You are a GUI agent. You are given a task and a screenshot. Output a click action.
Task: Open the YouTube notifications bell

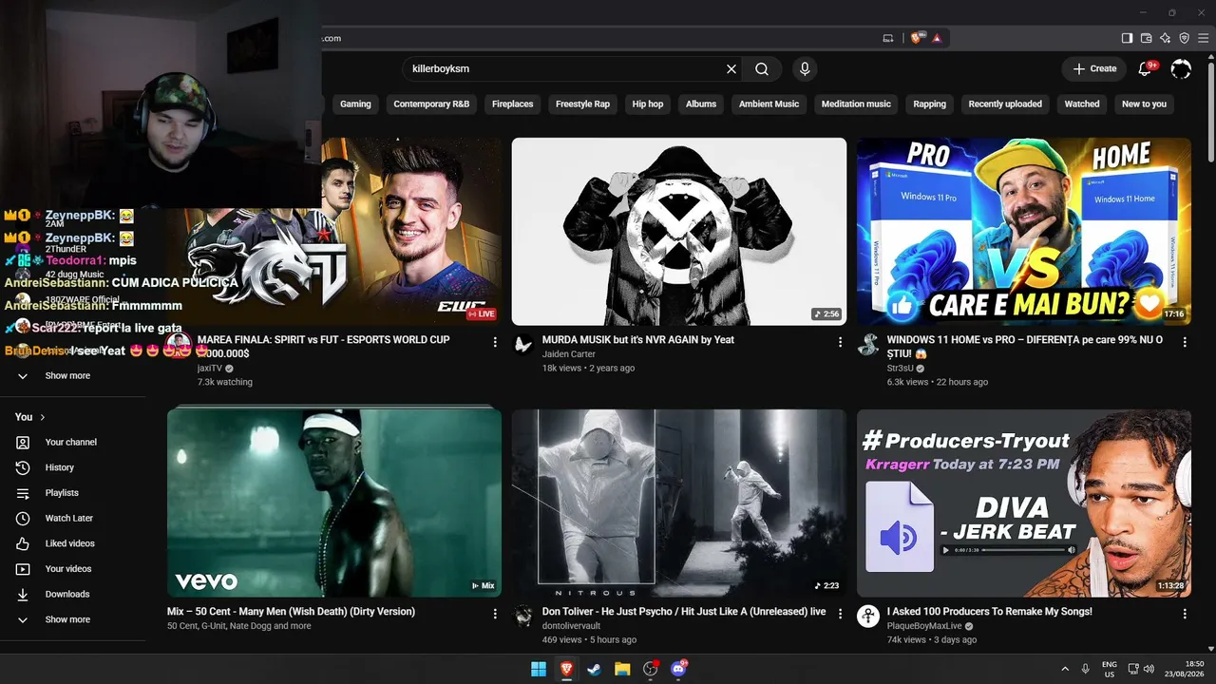[1146, 68]
